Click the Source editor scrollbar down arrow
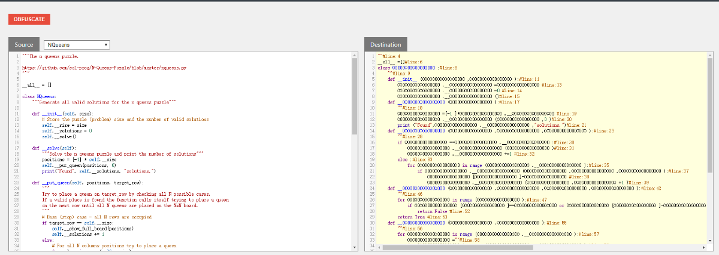Viewport: 719px width, 255px height. [355, 247]
